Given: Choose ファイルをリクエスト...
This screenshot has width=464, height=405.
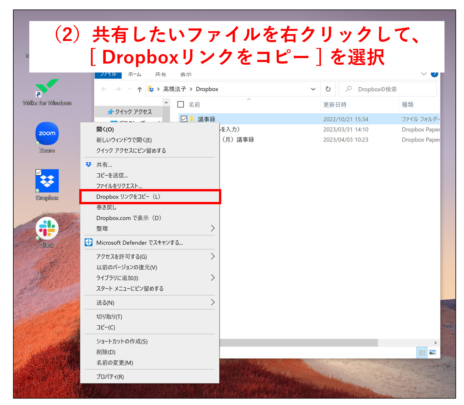Looking at the screenshot, I should 150,186.
